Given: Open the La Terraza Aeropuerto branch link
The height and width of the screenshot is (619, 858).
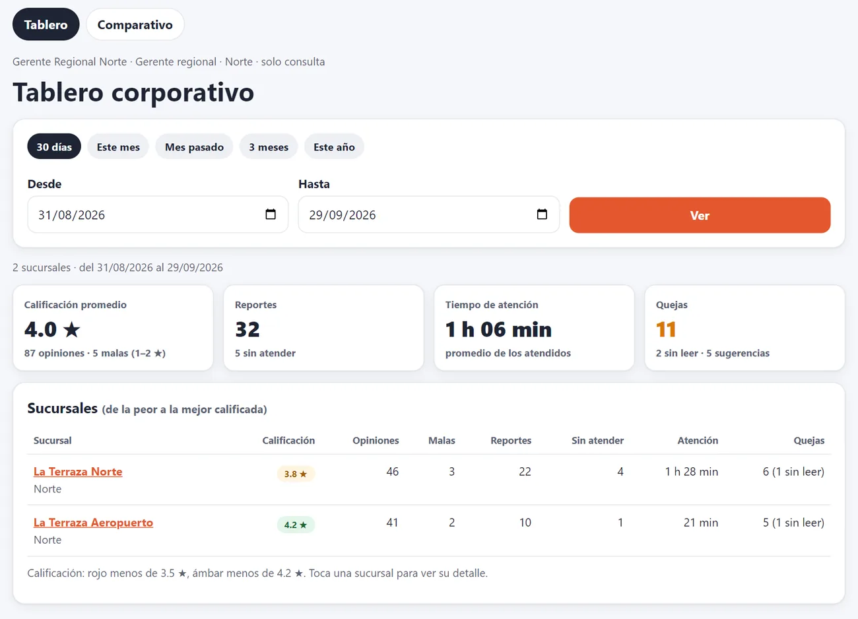Looking at the screenshot, I should 93,523.
